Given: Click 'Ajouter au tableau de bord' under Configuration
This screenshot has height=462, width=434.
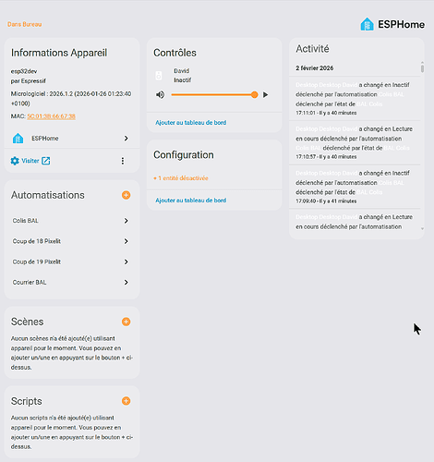Looking at the screenshot, I should point(191,201).
